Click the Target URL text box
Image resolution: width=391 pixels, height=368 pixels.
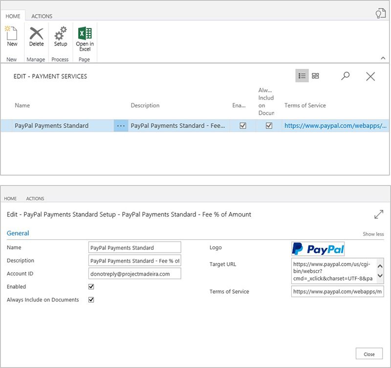pyautogui.click(x=337, y=271)
